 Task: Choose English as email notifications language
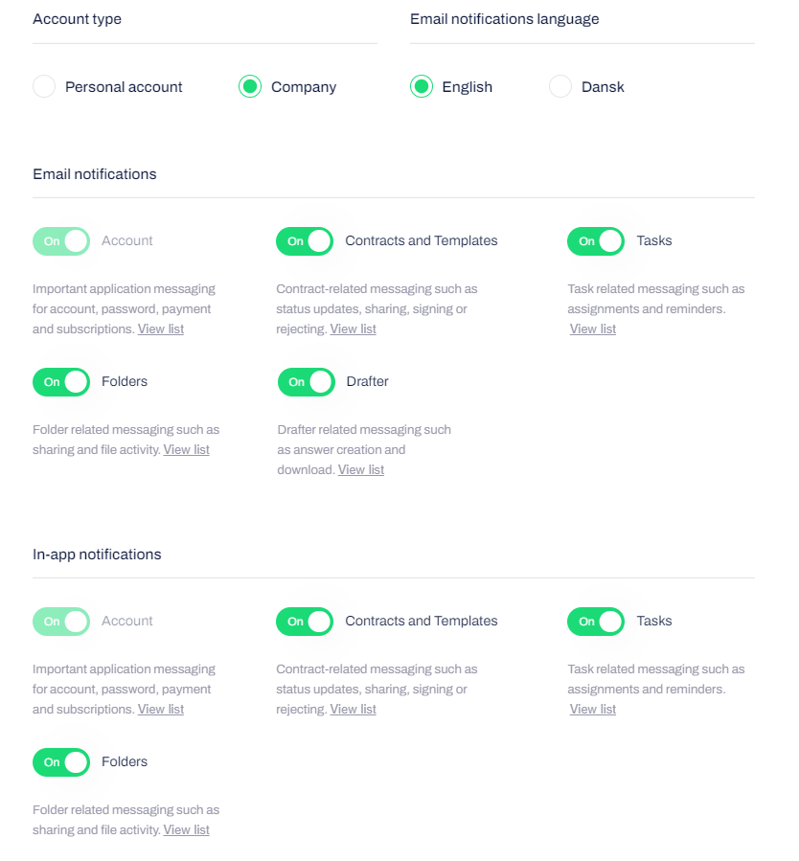422,87
